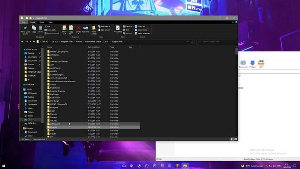Select the Essential Graphics folder
Image resolution: width=300 pixels, height=169 pixels.
(57, 91)
